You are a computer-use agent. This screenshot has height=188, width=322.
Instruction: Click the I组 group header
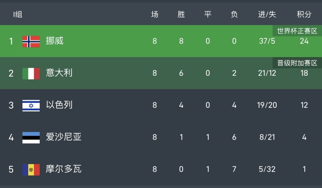click(18, 14)
